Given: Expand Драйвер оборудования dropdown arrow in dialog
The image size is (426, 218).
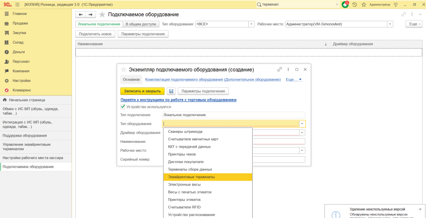Looking at the screenshot, I should point(302,132).
